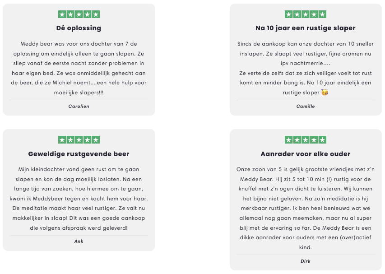This screenshot has width=385, height=274.
Task: Select the "Geweldige rustgevende beer" title
Action: [x=79, y=154]
